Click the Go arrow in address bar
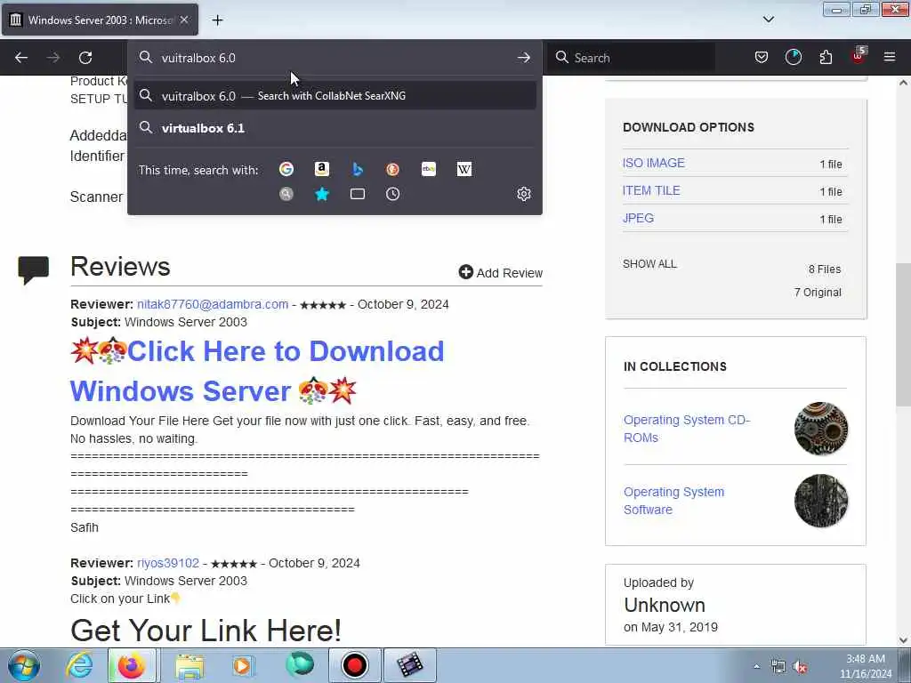Viewport: 911px width, 683px height. click(523, 58)
